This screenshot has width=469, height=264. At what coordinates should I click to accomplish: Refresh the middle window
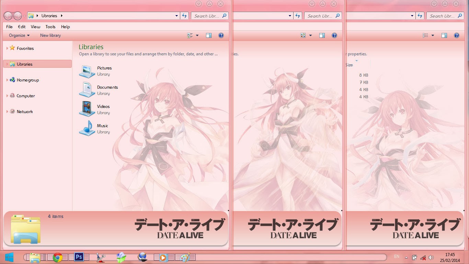pyautogui.click(x=298, y=16)
